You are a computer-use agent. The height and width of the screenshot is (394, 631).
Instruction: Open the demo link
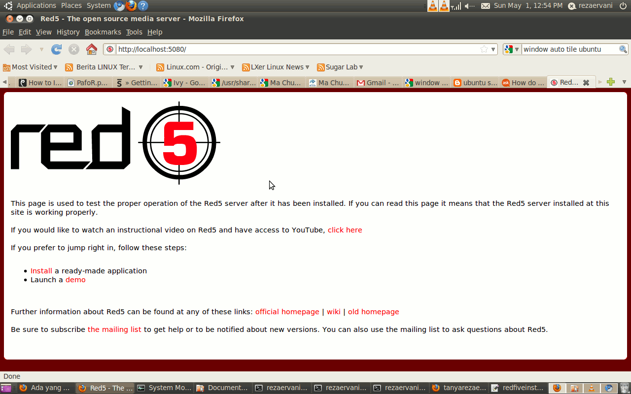75,280
